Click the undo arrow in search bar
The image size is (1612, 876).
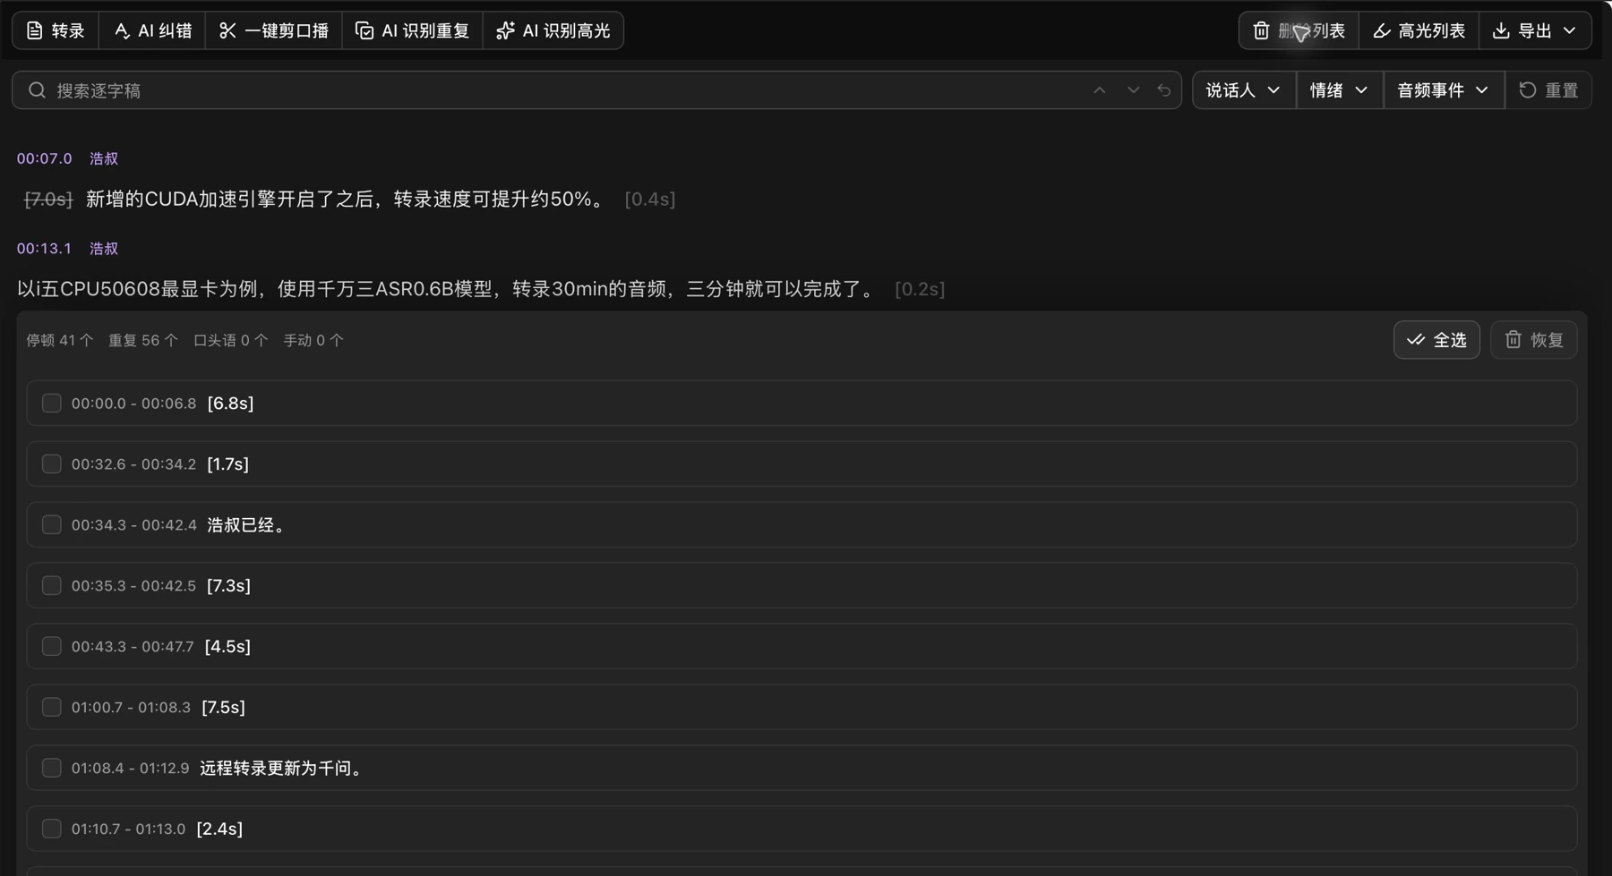point(1164,90)
